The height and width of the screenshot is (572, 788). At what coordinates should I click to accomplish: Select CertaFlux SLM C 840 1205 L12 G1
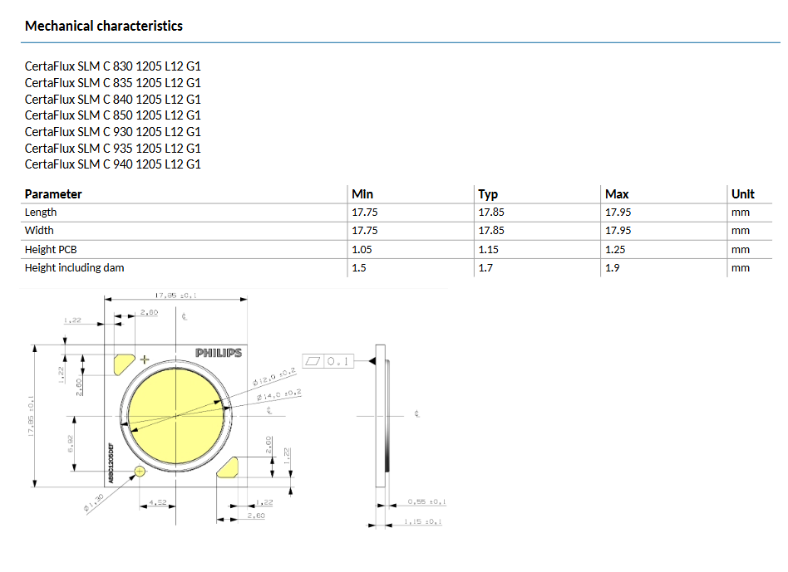pos(112,100)
